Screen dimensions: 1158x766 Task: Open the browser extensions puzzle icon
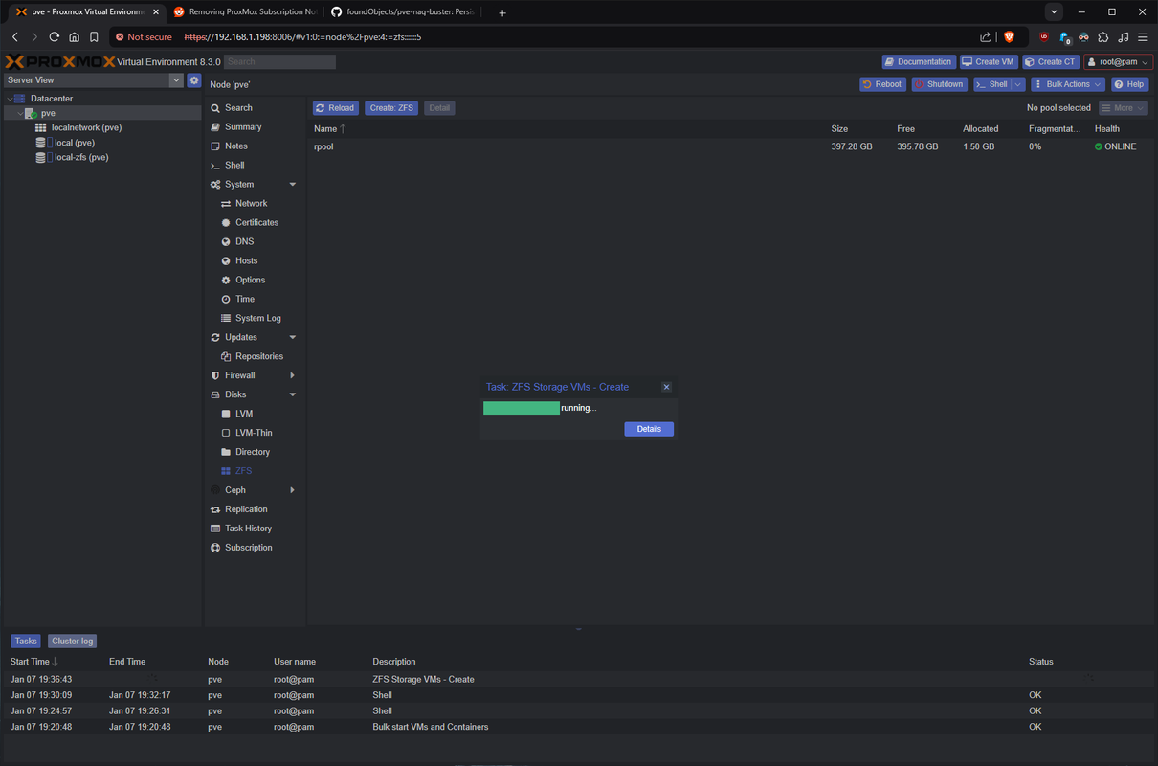[1103, 36]
